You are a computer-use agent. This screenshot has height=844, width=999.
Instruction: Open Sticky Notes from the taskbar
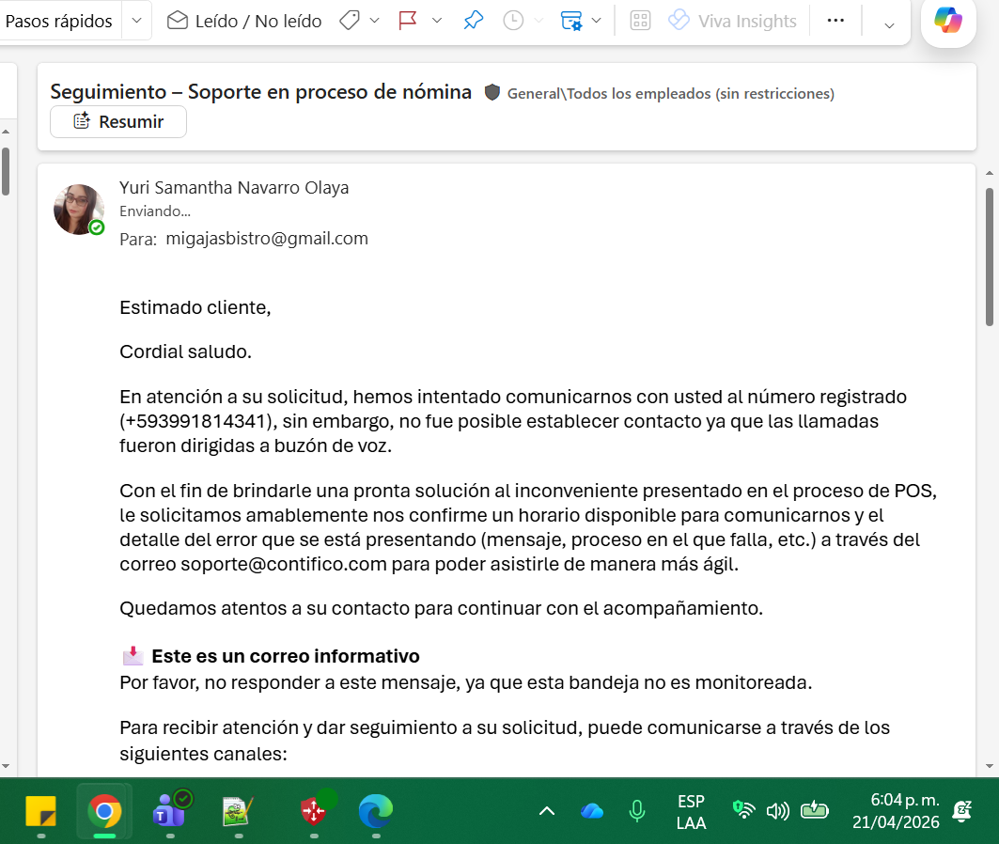(x=40, y=811)
